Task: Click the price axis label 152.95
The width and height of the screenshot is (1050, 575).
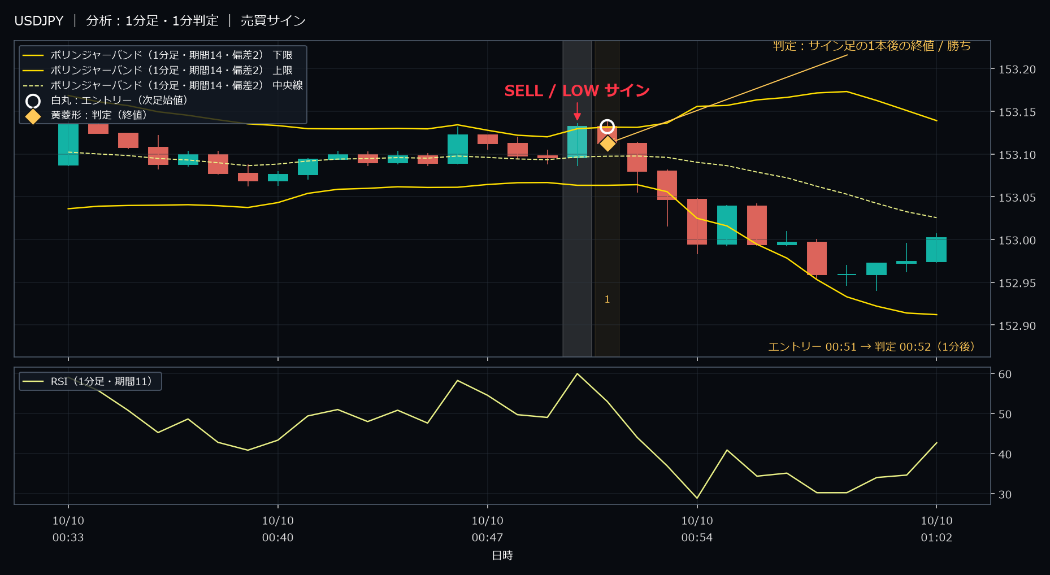Action: pos(1017,282)
